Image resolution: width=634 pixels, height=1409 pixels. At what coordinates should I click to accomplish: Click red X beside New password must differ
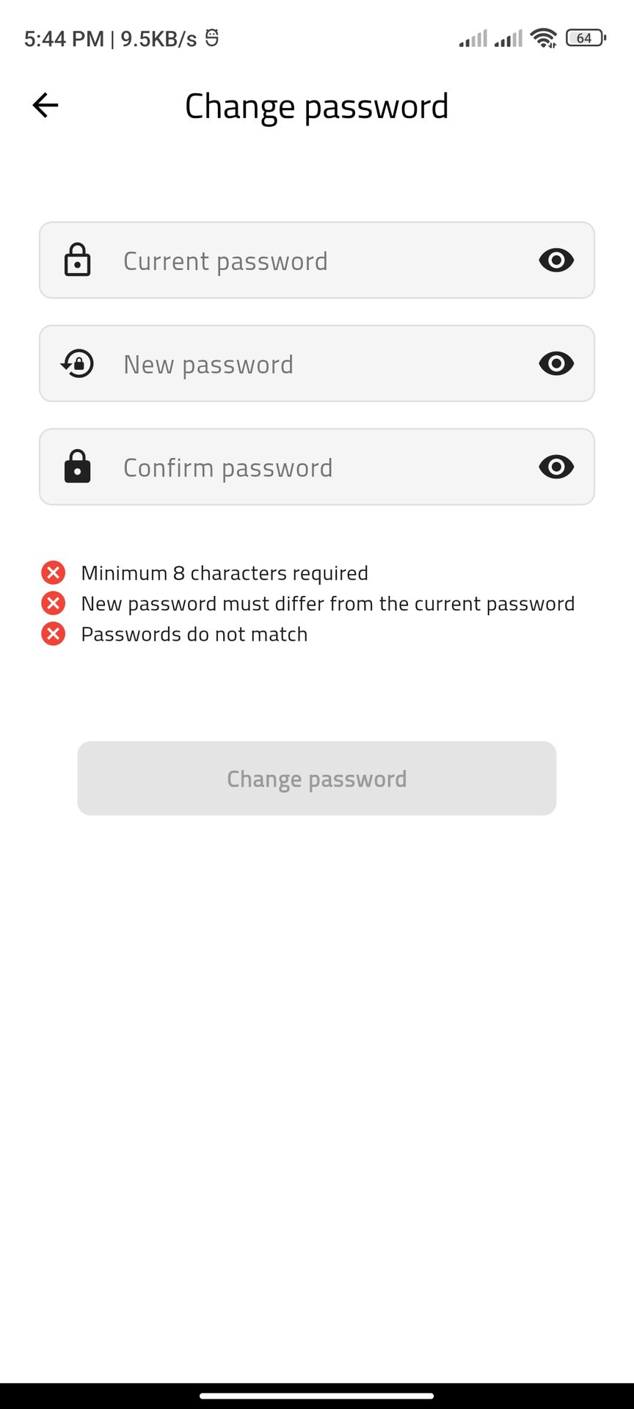53,603
